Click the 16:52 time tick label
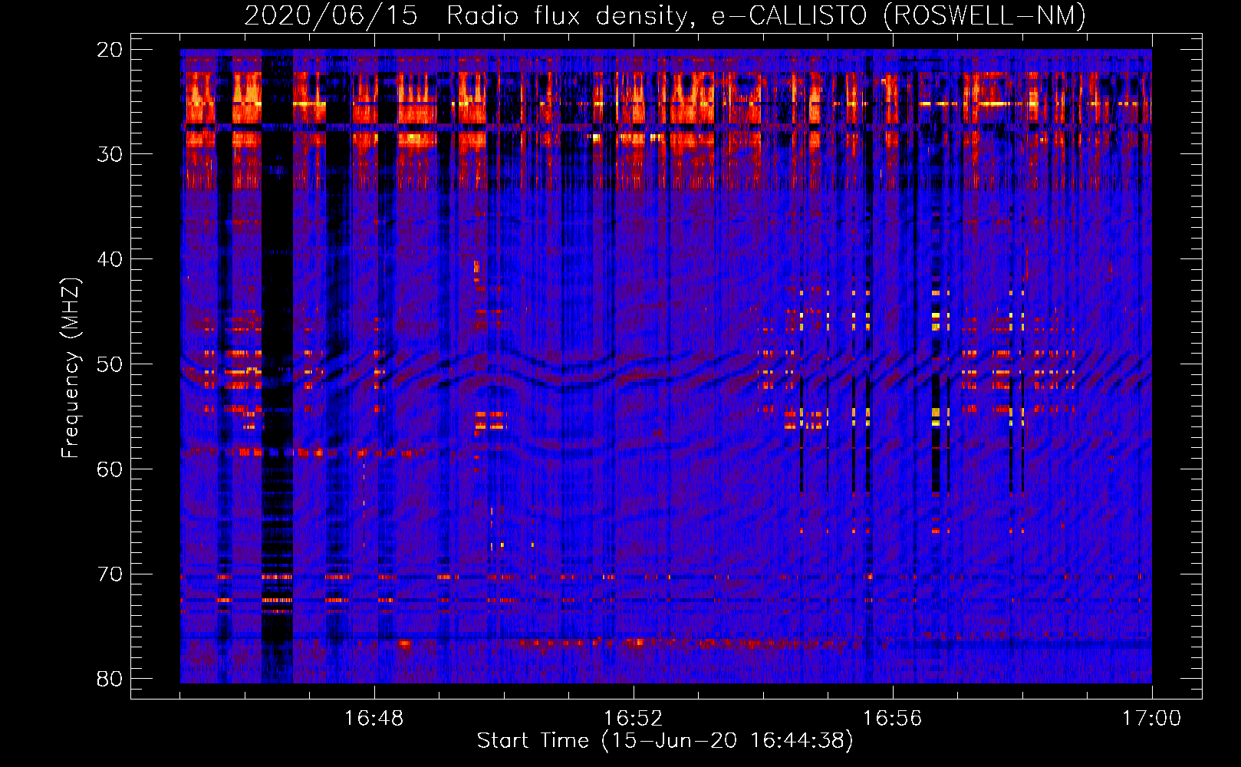Image resolution: width=1241 pixels, height=767 pixels. [634, 719]
